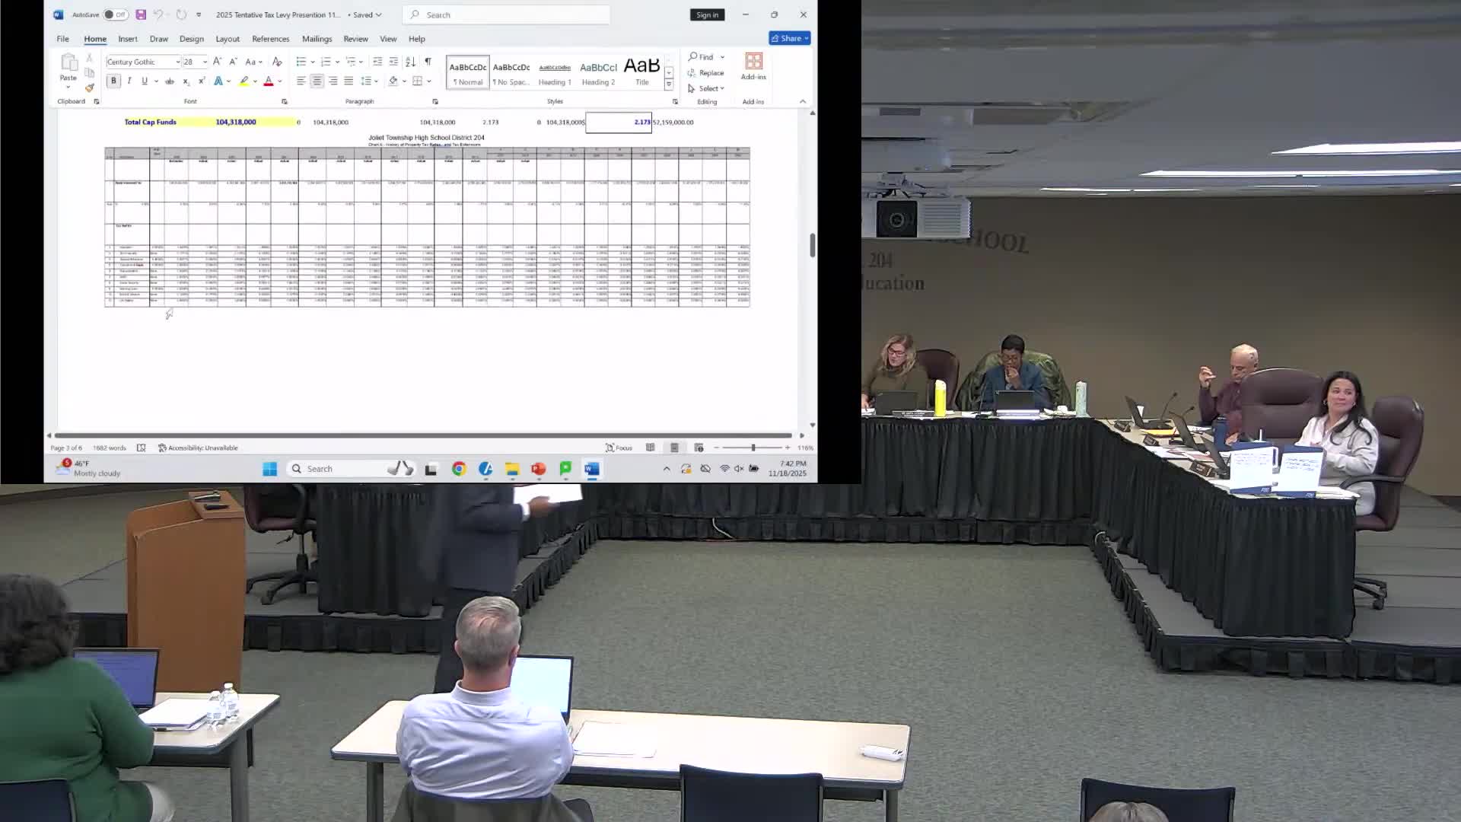Switch to the Mailings ribbon tab

(317, 39)
